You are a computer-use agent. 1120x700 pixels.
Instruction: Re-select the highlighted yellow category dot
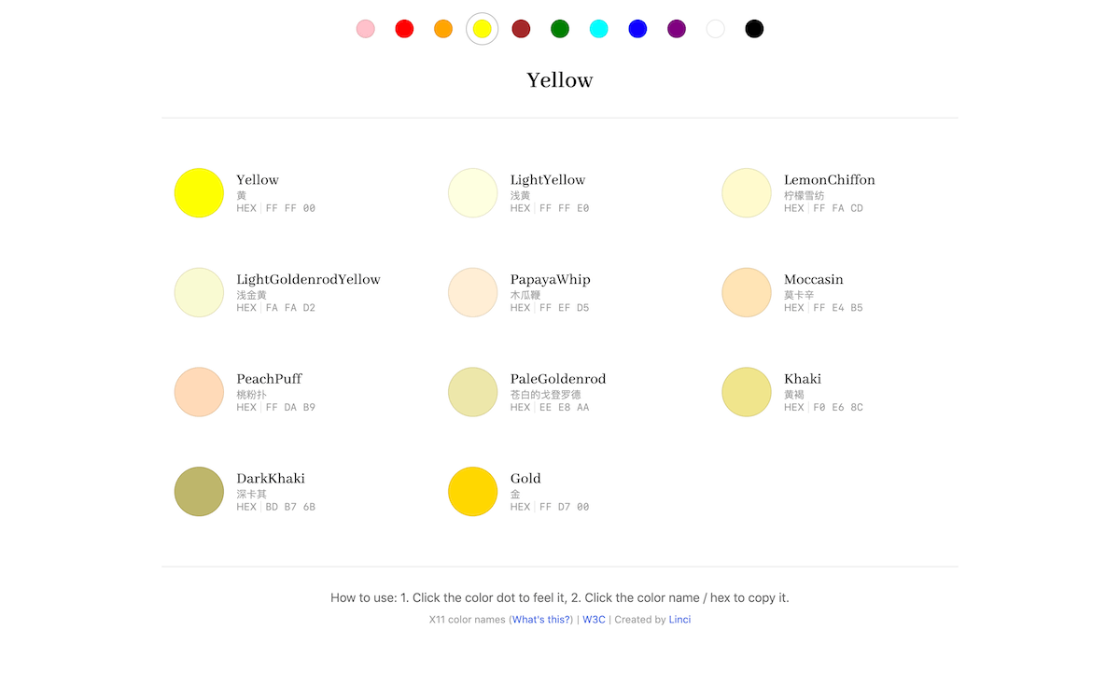point(482,28)
